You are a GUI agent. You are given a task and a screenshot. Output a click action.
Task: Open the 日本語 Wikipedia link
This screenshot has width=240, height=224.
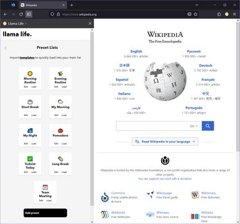pyautogui.click(x=124, y=66)
